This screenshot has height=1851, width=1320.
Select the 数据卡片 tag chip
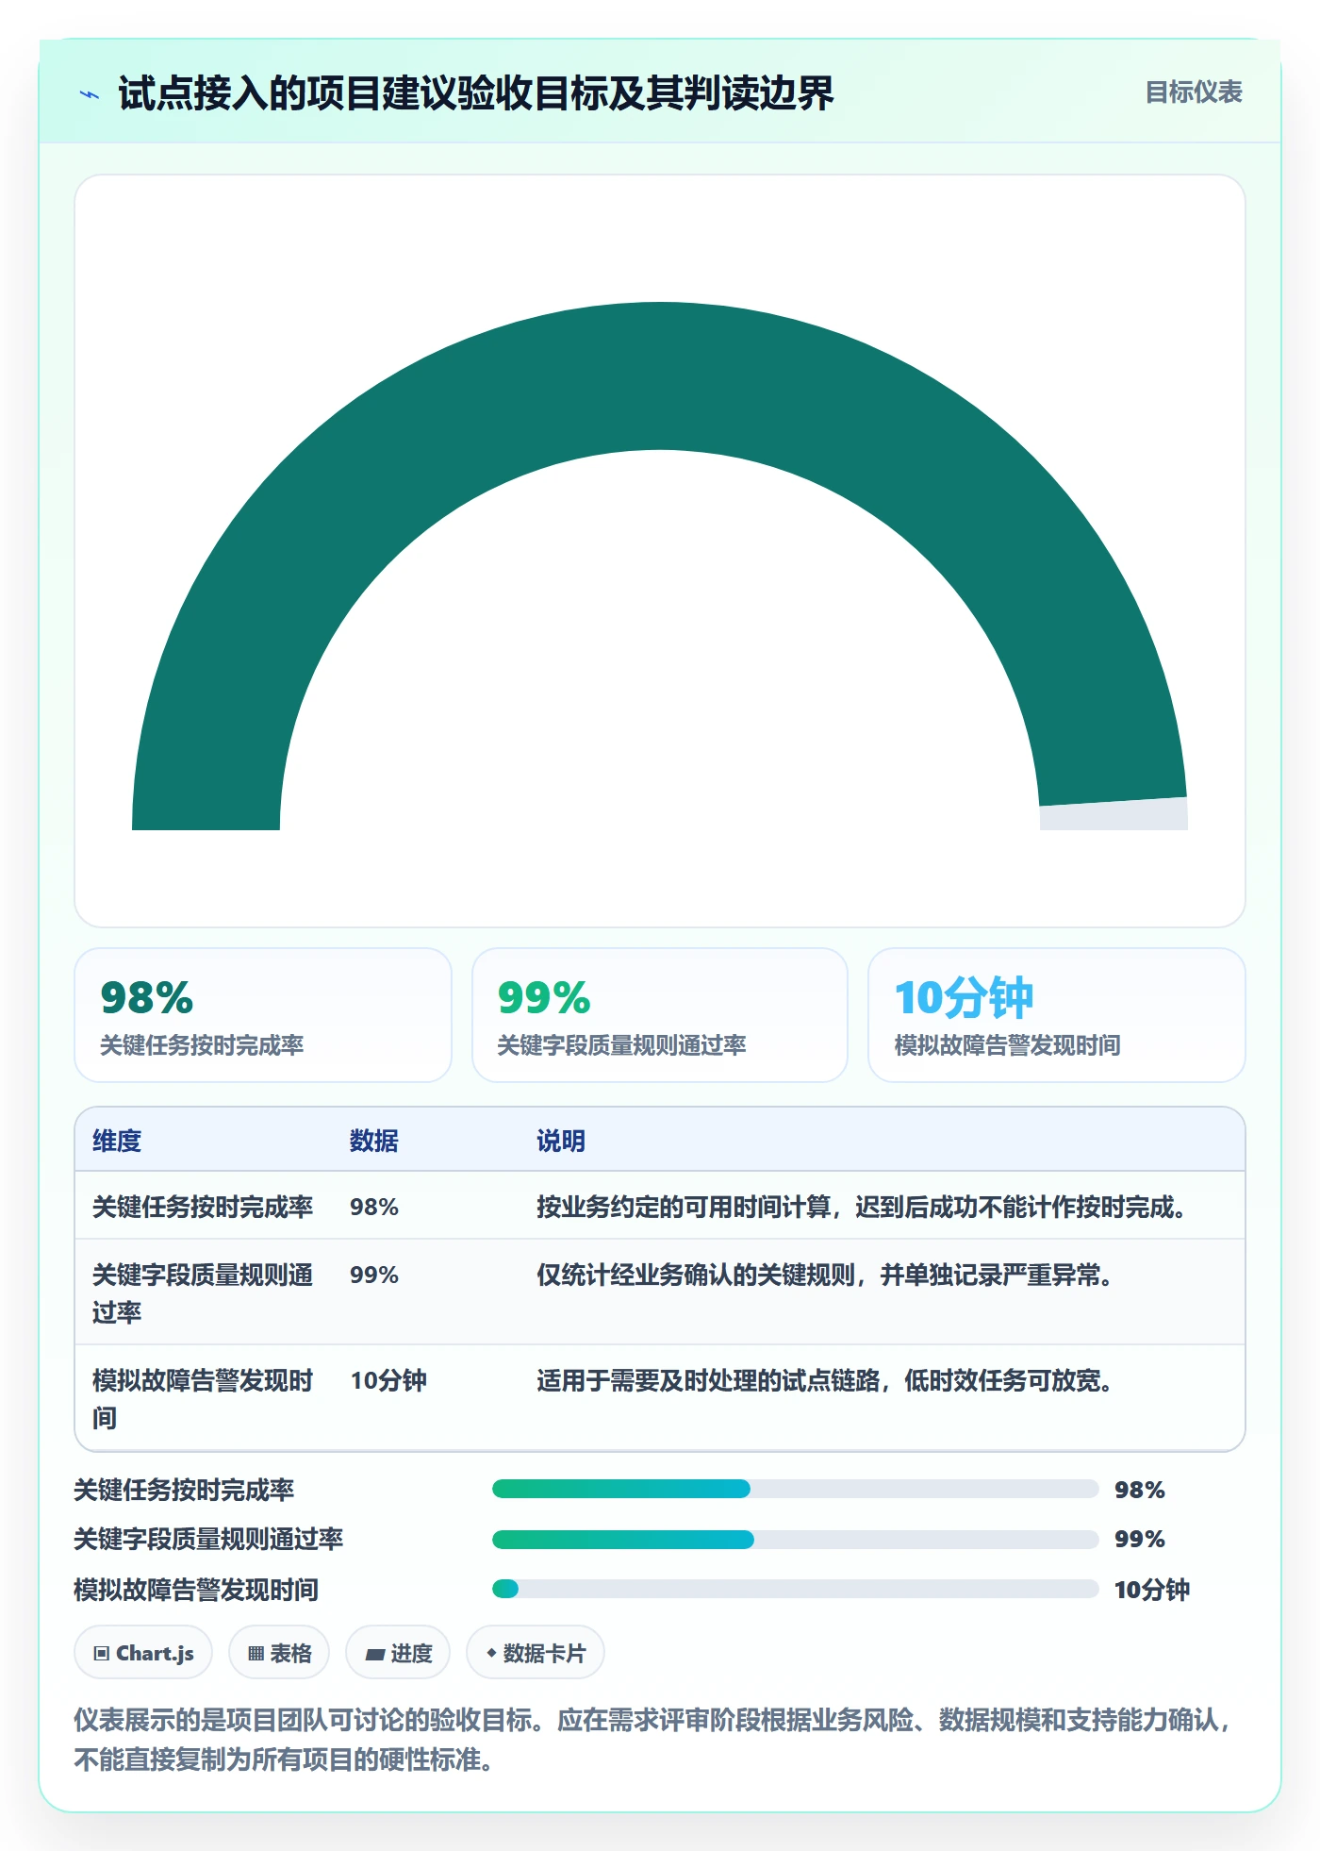coord(536,1653)
